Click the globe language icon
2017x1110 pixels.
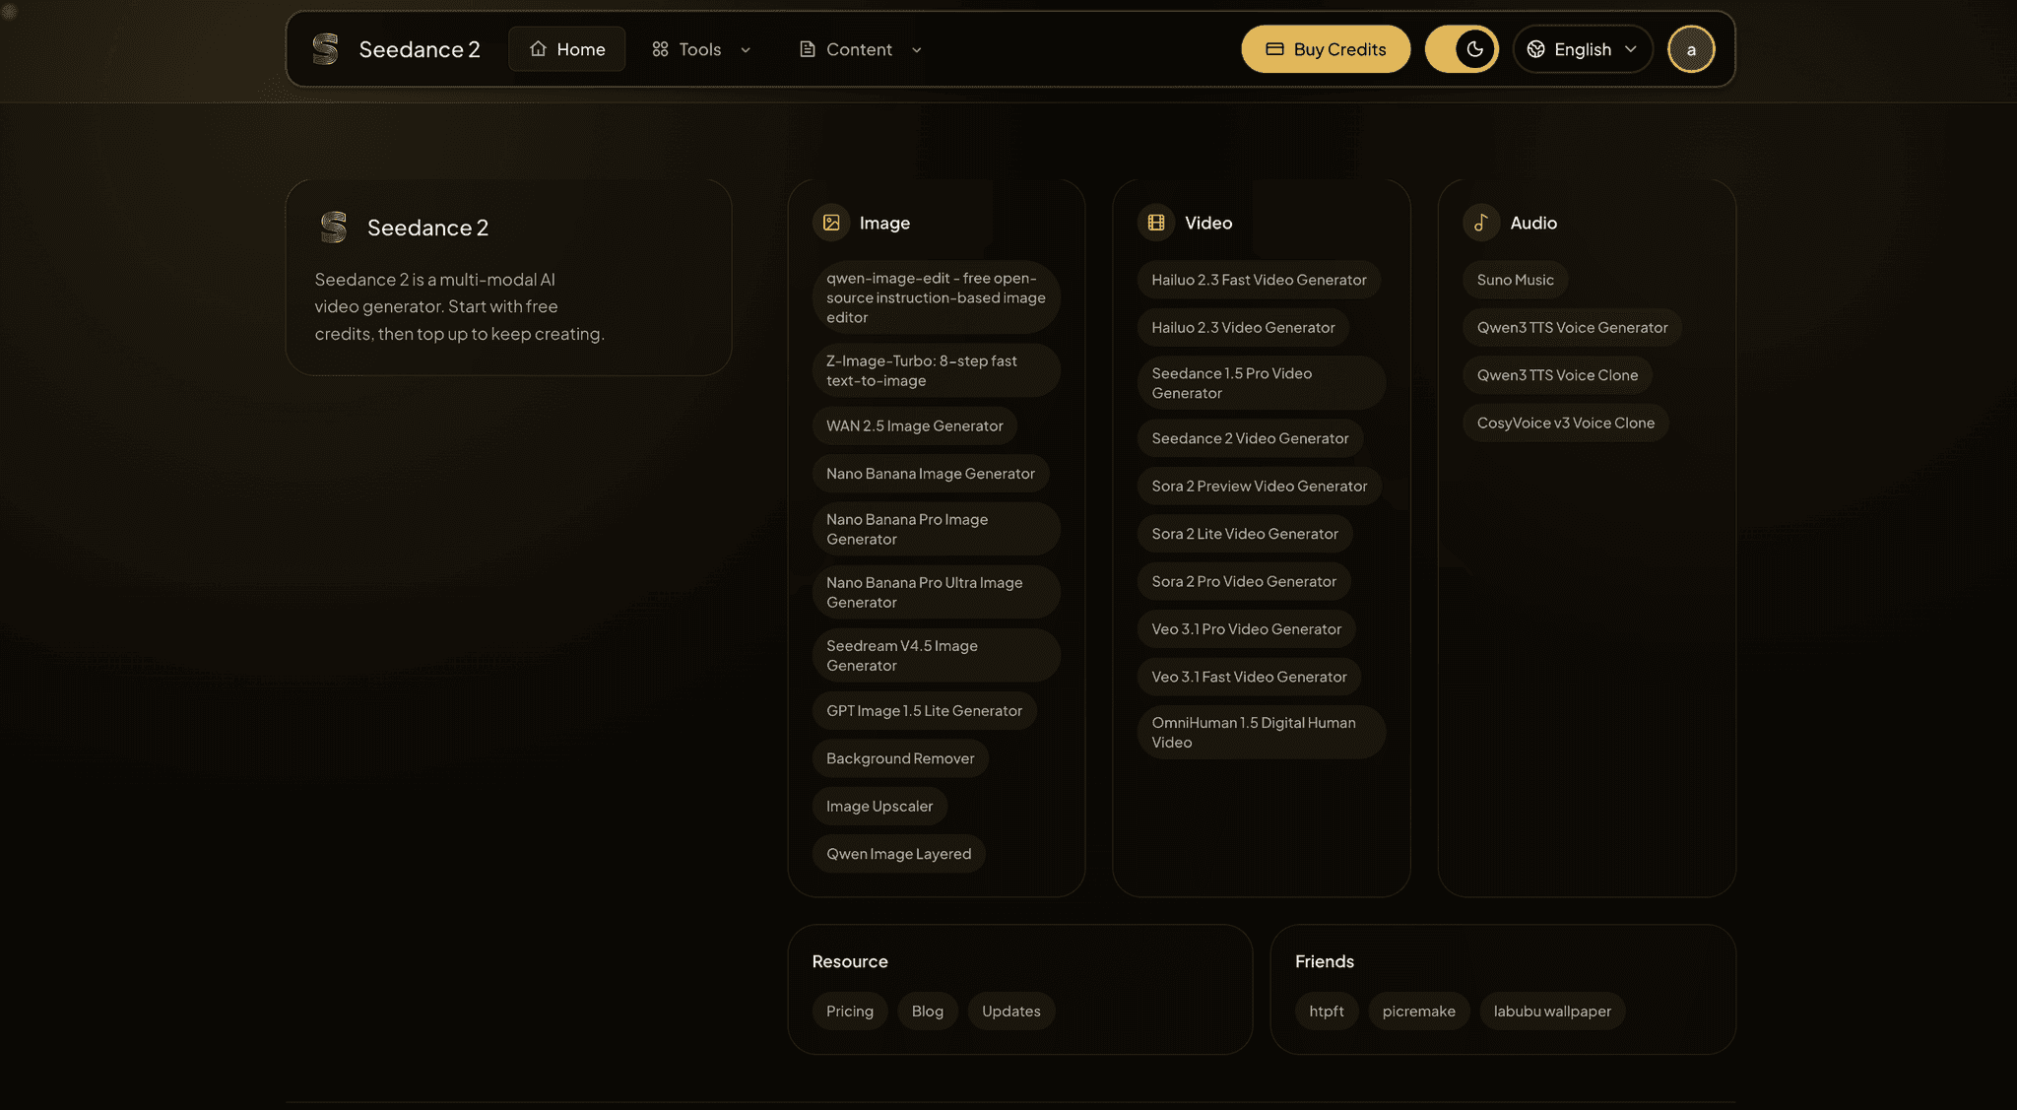coord(1535,49)
